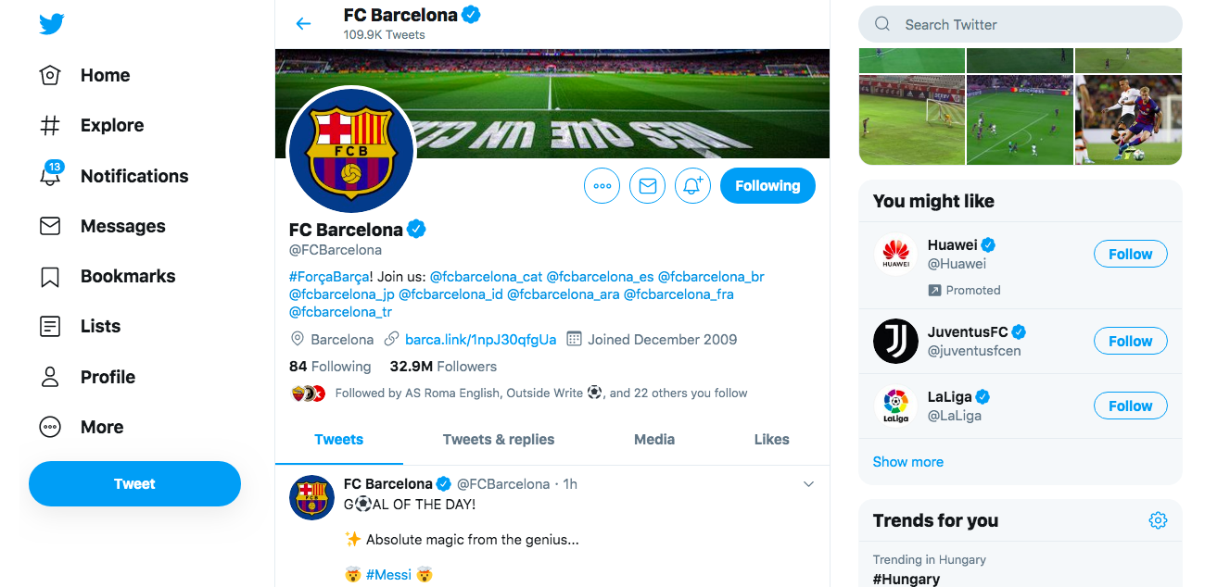Switch to the Tweets & replies tab
Image resolution: width=1230 pixels, height=587 pixels.
point(499,440)
